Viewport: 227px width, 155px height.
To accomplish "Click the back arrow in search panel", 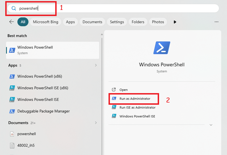I will [12, 22].
